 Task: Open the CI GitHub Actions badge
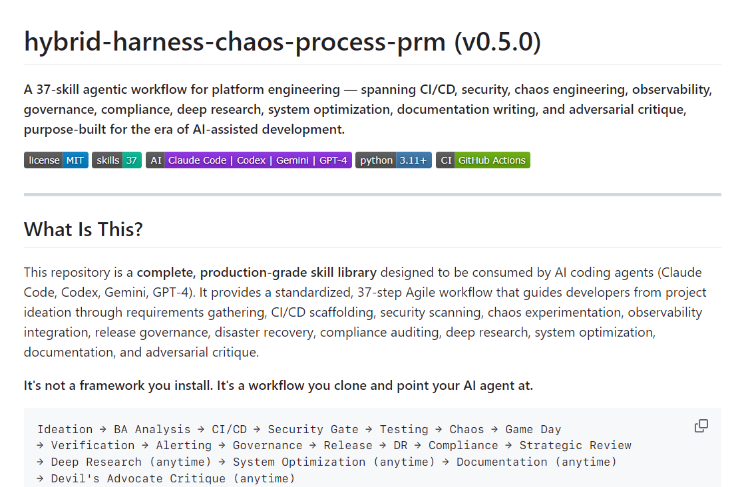(x=483, y=160)
